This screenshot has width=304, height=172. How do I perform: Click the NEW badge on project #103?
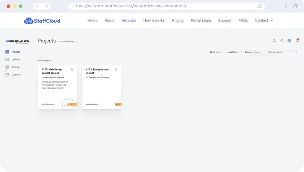tap(118, 105)
